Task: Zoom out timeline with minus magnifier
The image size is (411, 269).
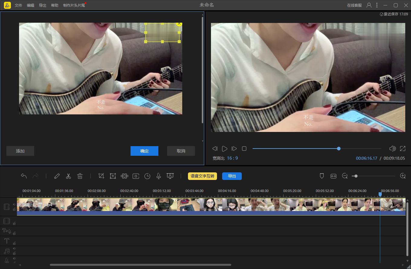Action: [345, 176]
